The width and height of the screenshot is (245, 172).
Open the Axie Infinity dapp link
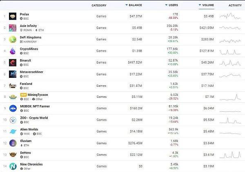tap(28, 26)
